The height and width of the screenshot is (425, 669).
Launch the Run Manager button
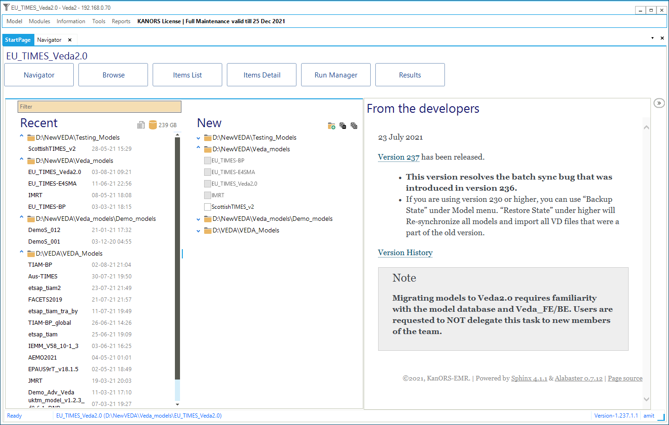click(336, 75)
